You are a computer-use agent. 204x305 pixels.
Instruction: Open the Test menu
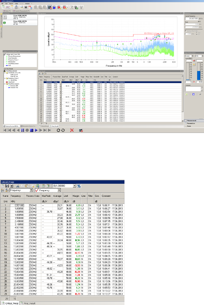pos(6,3)
